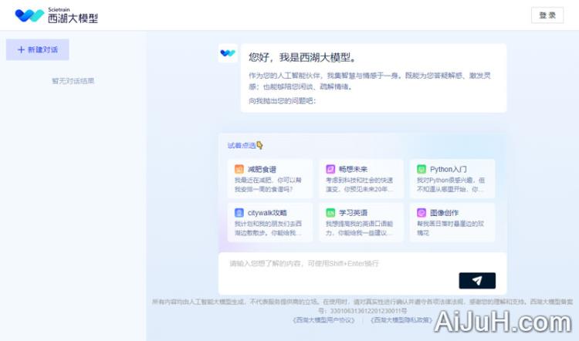Open the 西湖大模型隐私政策 link
579x341 pixels.
(401, 320)
